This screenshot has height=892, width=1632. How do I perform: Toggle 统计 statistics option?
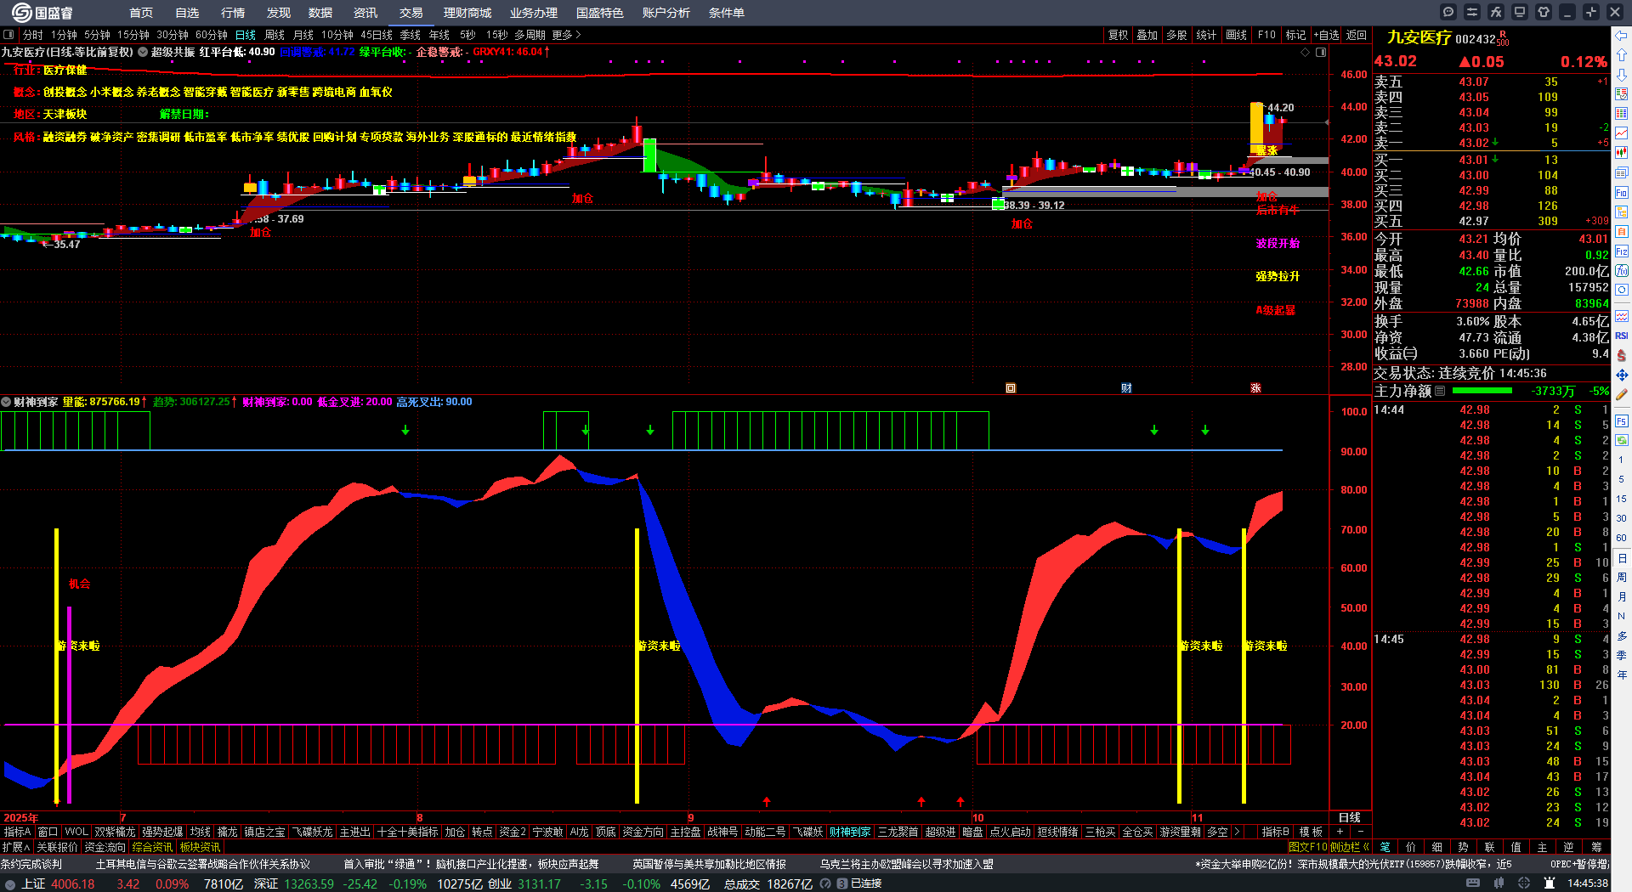(1206, 35)
